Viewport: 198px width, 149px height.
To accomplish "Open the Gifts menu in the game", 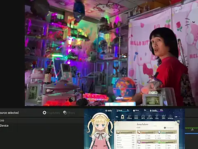I will [143, 117].
